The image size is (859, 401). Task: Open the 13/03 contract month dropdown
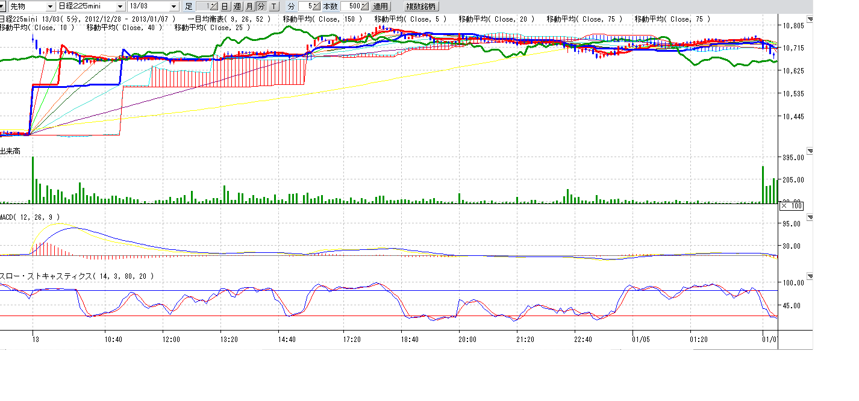174,6
